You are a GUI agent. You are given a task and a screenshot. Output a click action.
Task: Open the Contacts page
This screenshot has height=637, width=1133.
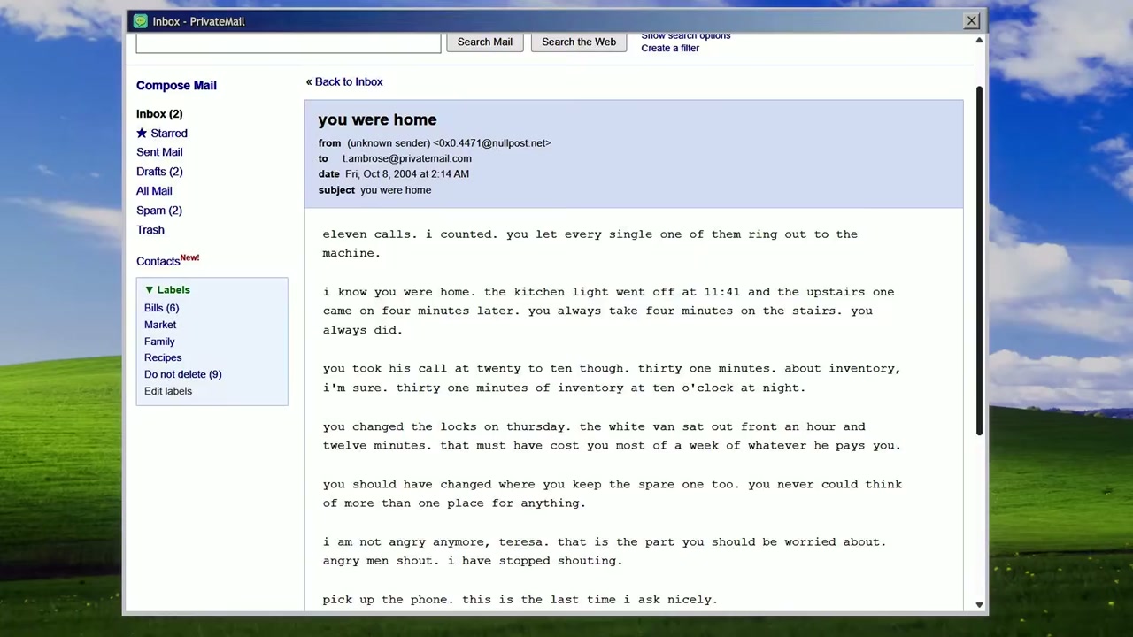point(158,261)
